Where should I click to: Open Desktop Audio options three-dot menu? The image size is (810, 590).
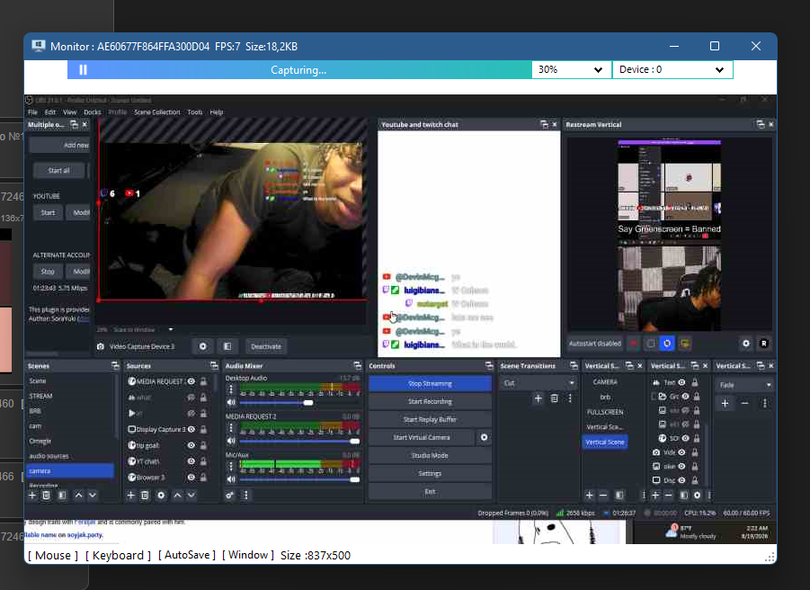coord(231,389)
